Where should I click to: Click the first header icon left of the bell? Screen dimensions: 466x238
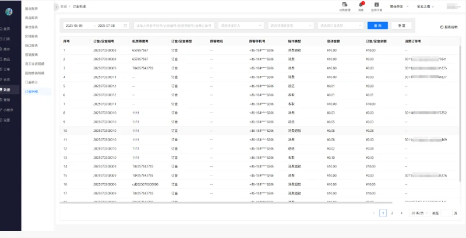(345, 5)
